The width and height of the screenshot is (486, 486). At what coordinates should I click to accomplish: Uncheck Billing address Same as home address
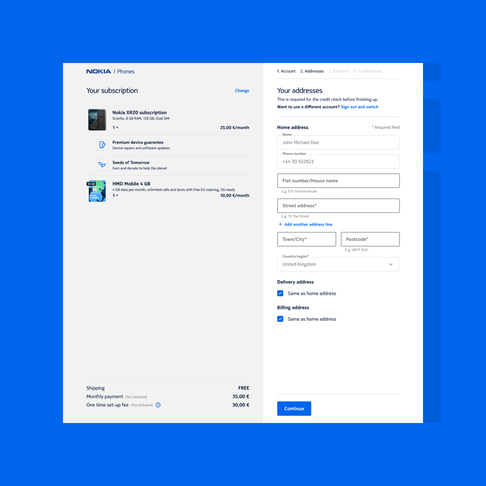coord(280,319)
